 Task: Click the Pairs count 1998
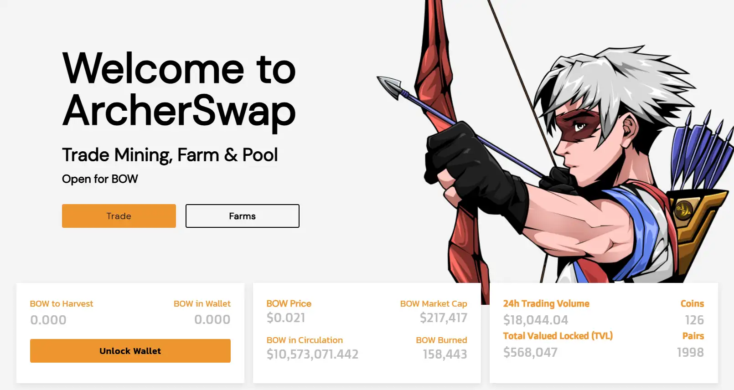(690, 352)
